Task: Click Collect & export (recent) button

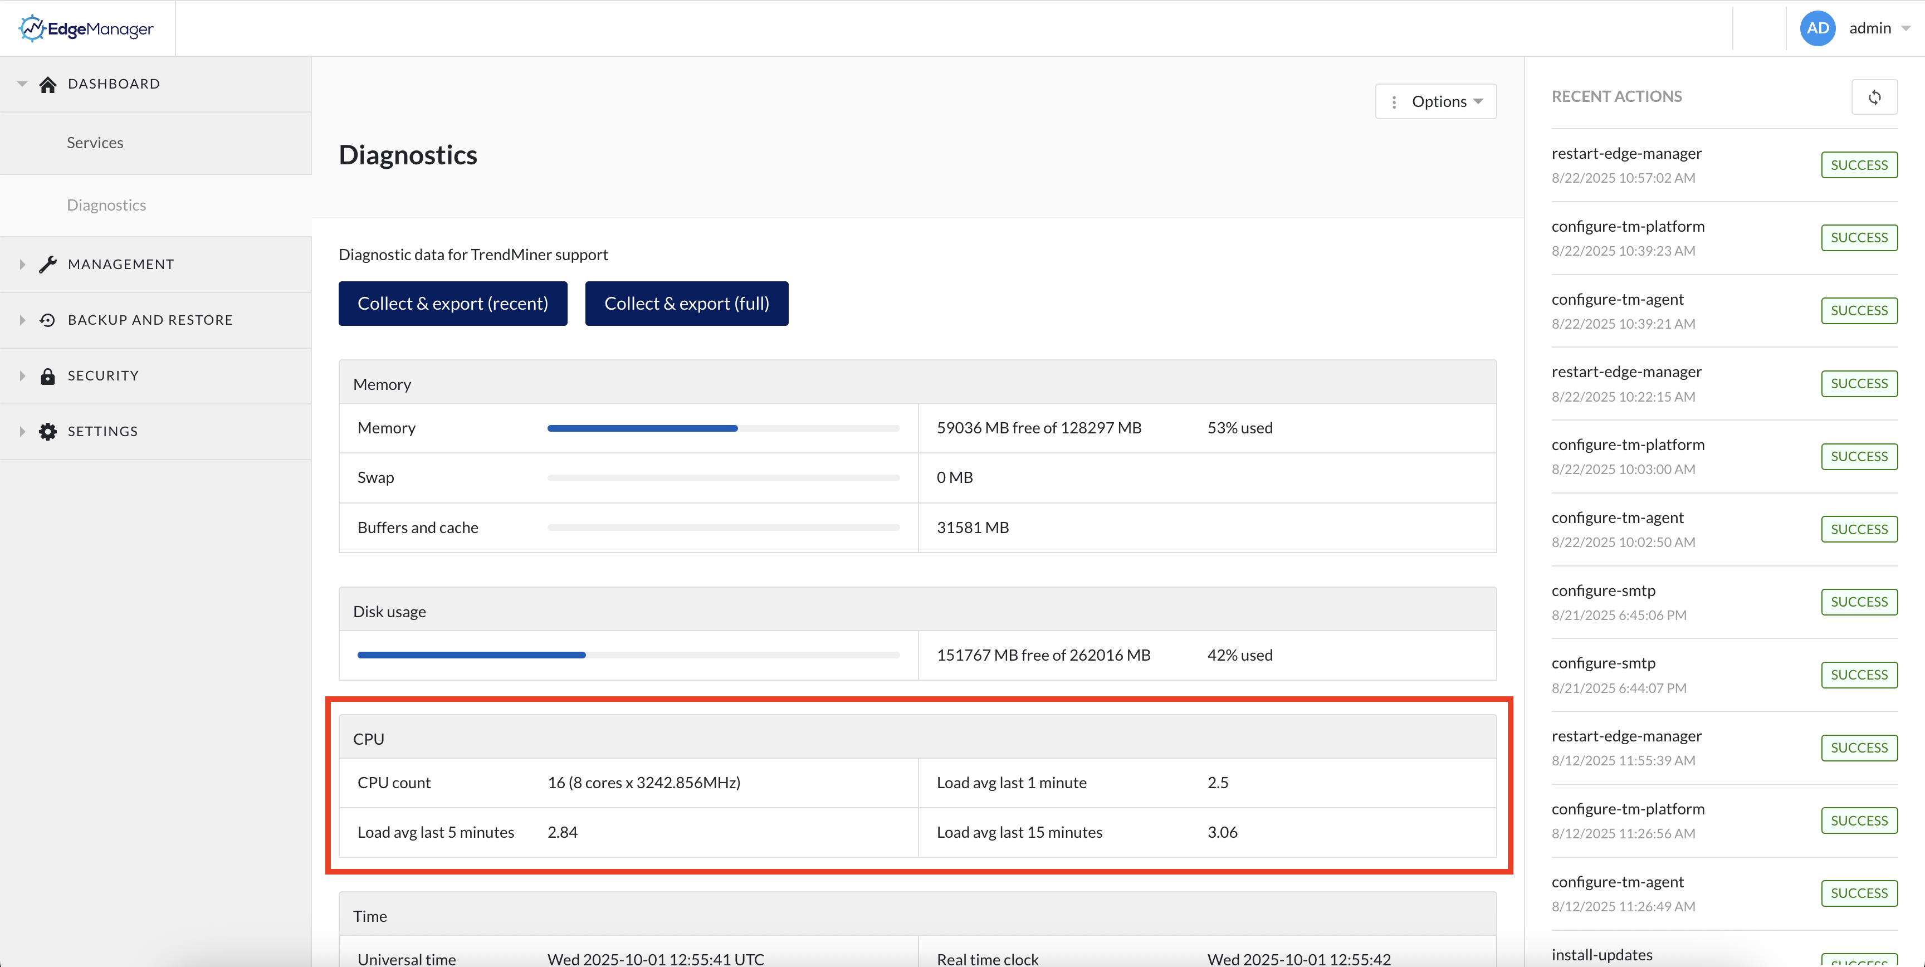Action: (452, 304)
